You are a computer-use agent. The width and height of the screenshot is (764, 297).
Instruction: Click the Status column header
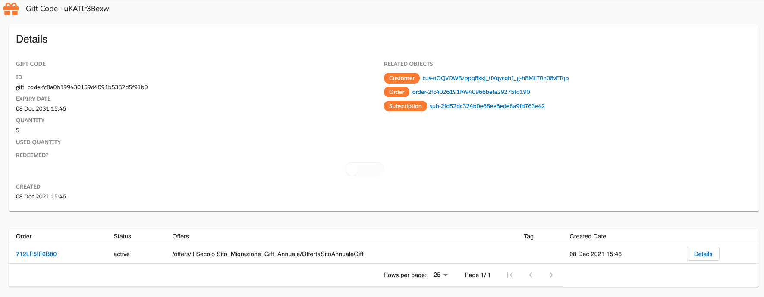[122, 236]
